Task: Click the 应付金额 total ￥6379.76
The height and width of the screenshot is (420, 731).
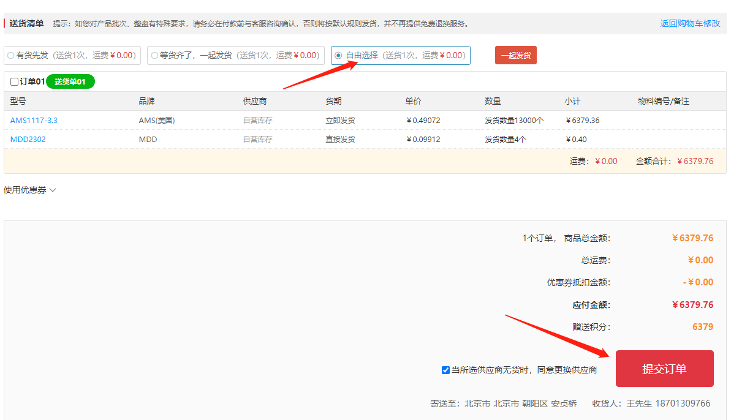Action: click(x=692, y=304)
